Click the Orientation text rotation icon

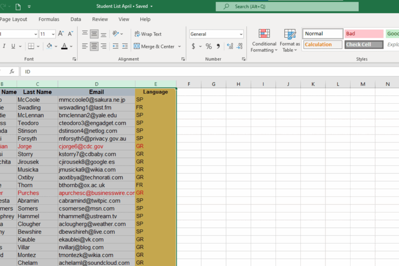(115, 33)
